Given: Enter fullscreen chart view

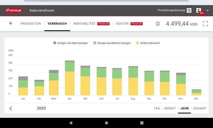Looking at the screenshot, I should tap(205, 24).
